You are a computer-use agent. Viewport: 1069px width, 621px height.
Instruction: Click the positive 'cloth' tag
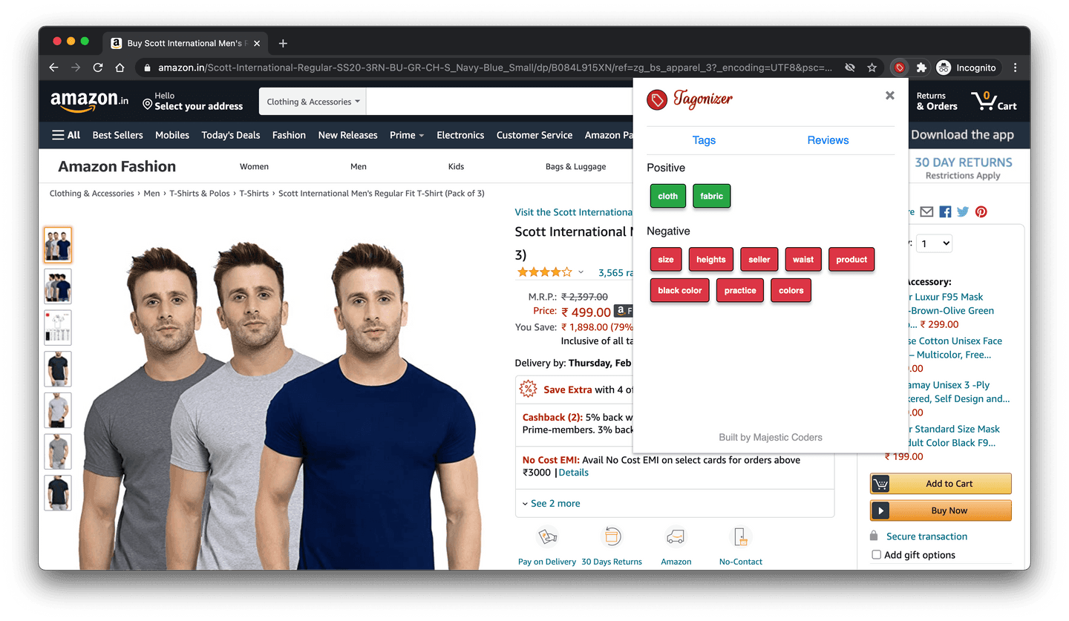point(667,196)
